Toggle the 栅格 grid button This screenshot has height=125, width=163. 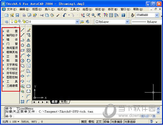click(91, 122)
